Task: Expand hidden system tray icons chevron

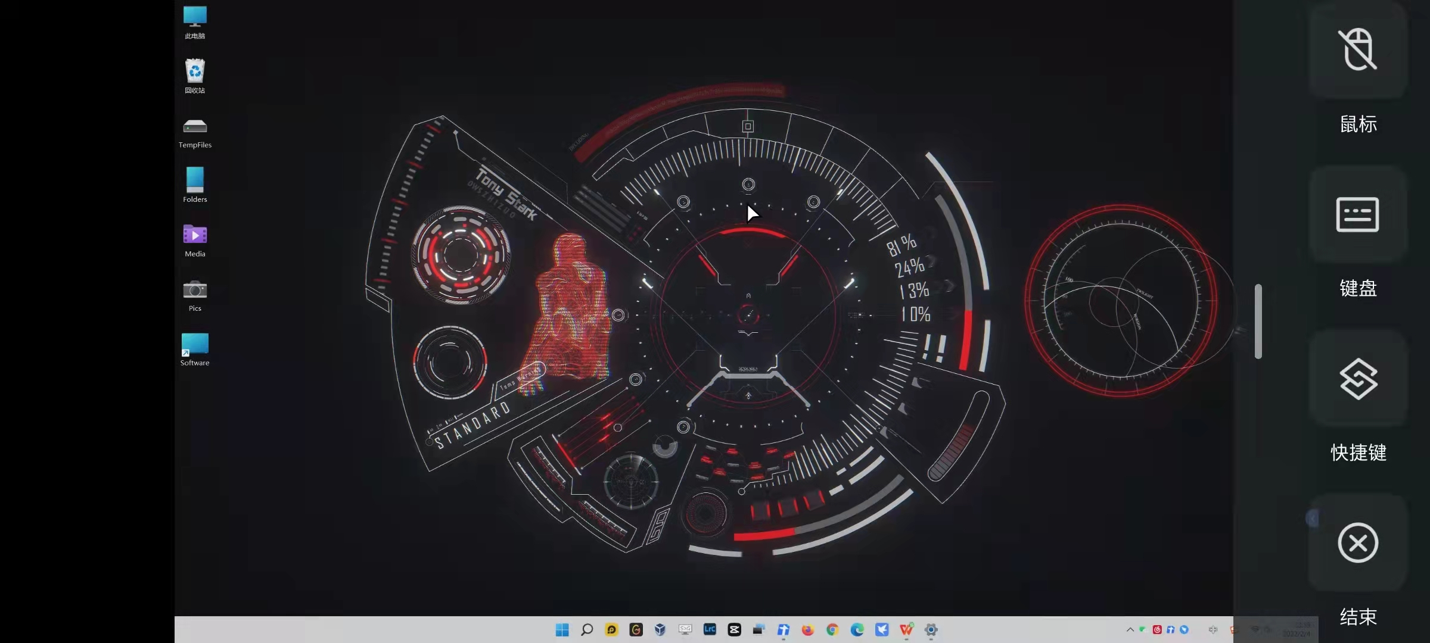Action: pos(1130,630)
